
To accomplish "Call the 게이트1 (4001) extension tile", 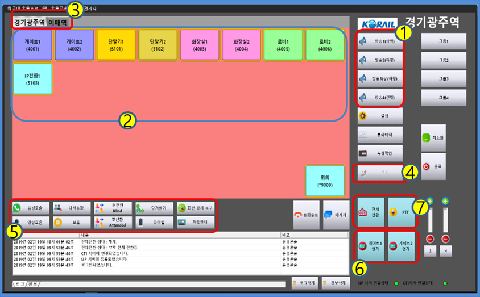I will click(32, 45).
